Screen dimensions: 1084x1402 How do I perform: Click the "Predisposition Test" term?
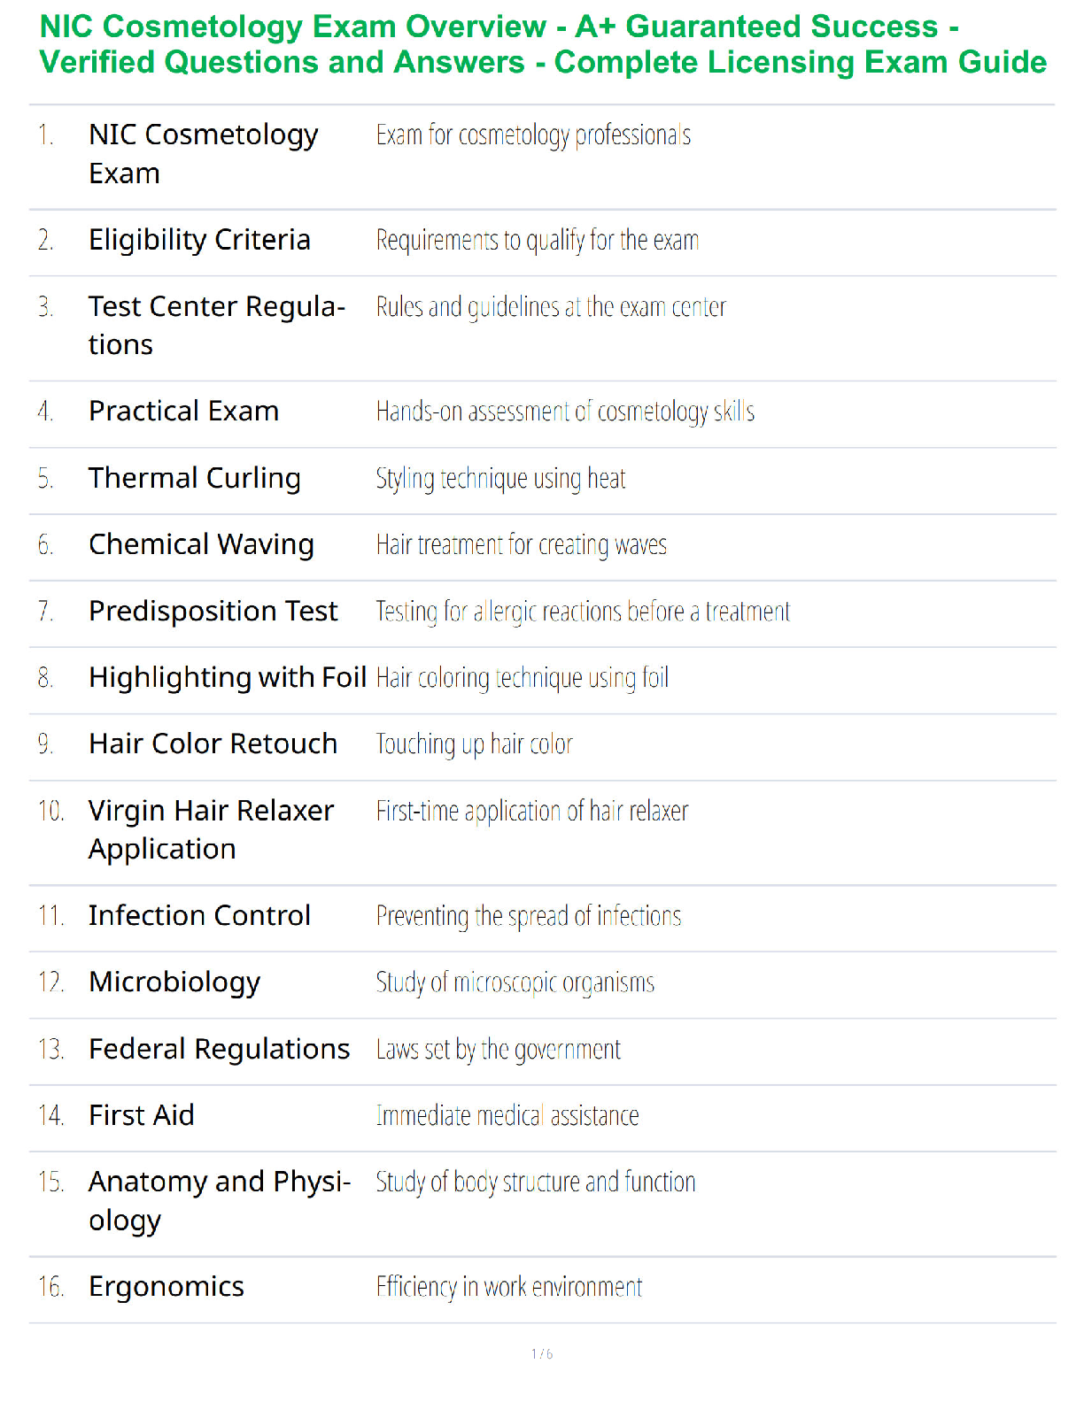(213, 611)
